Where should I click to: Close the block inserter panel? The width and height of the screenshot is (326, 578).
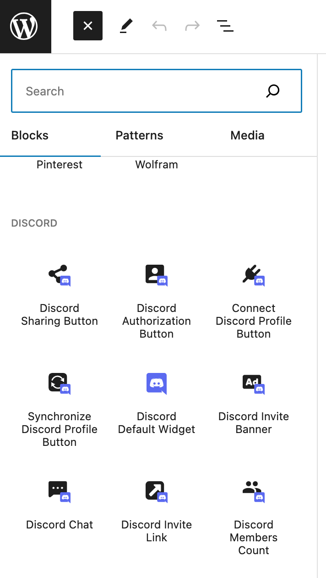pyautogui.click(x=88, y=26)
